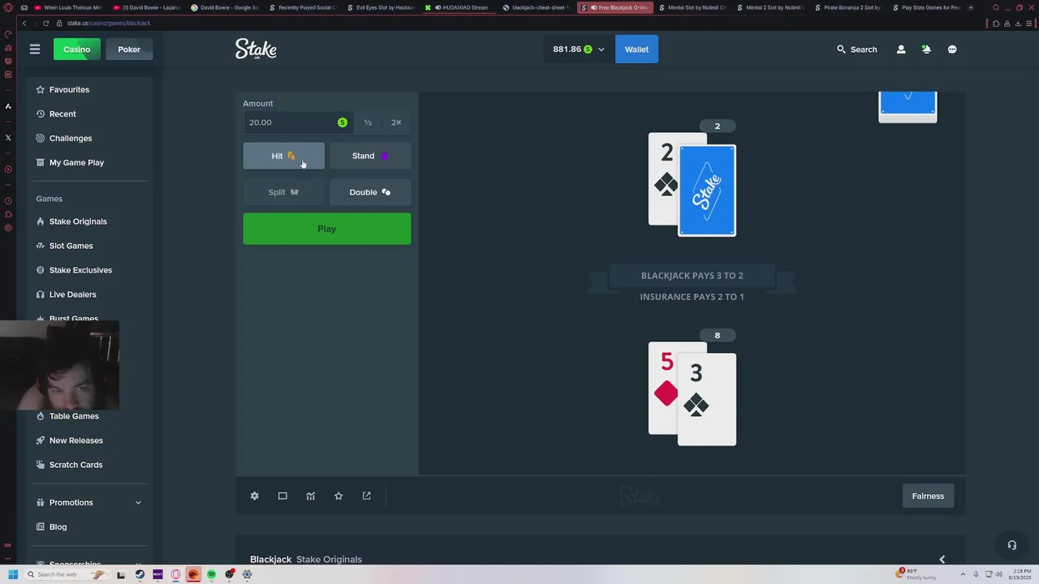Image resolution: width=1039 pixels, height=584 pixels.
Task: Open the Fairness dialog
Action: [928, 496]
